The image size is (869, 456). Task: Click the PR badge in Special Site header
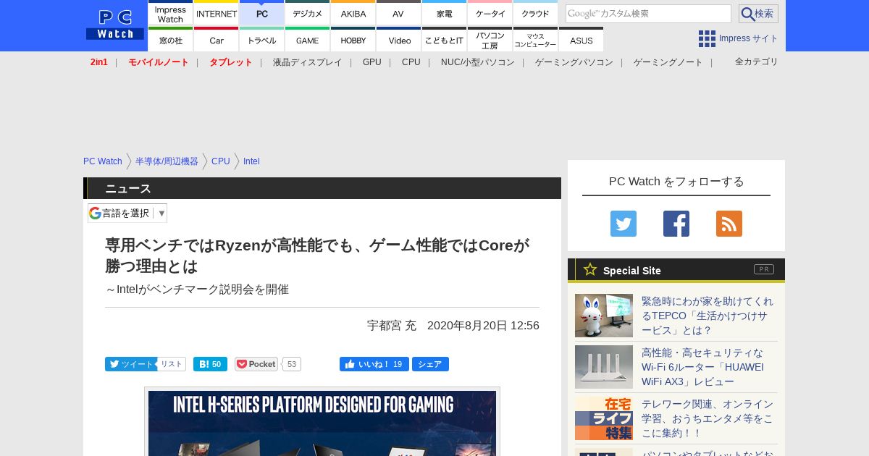point(764,269)
